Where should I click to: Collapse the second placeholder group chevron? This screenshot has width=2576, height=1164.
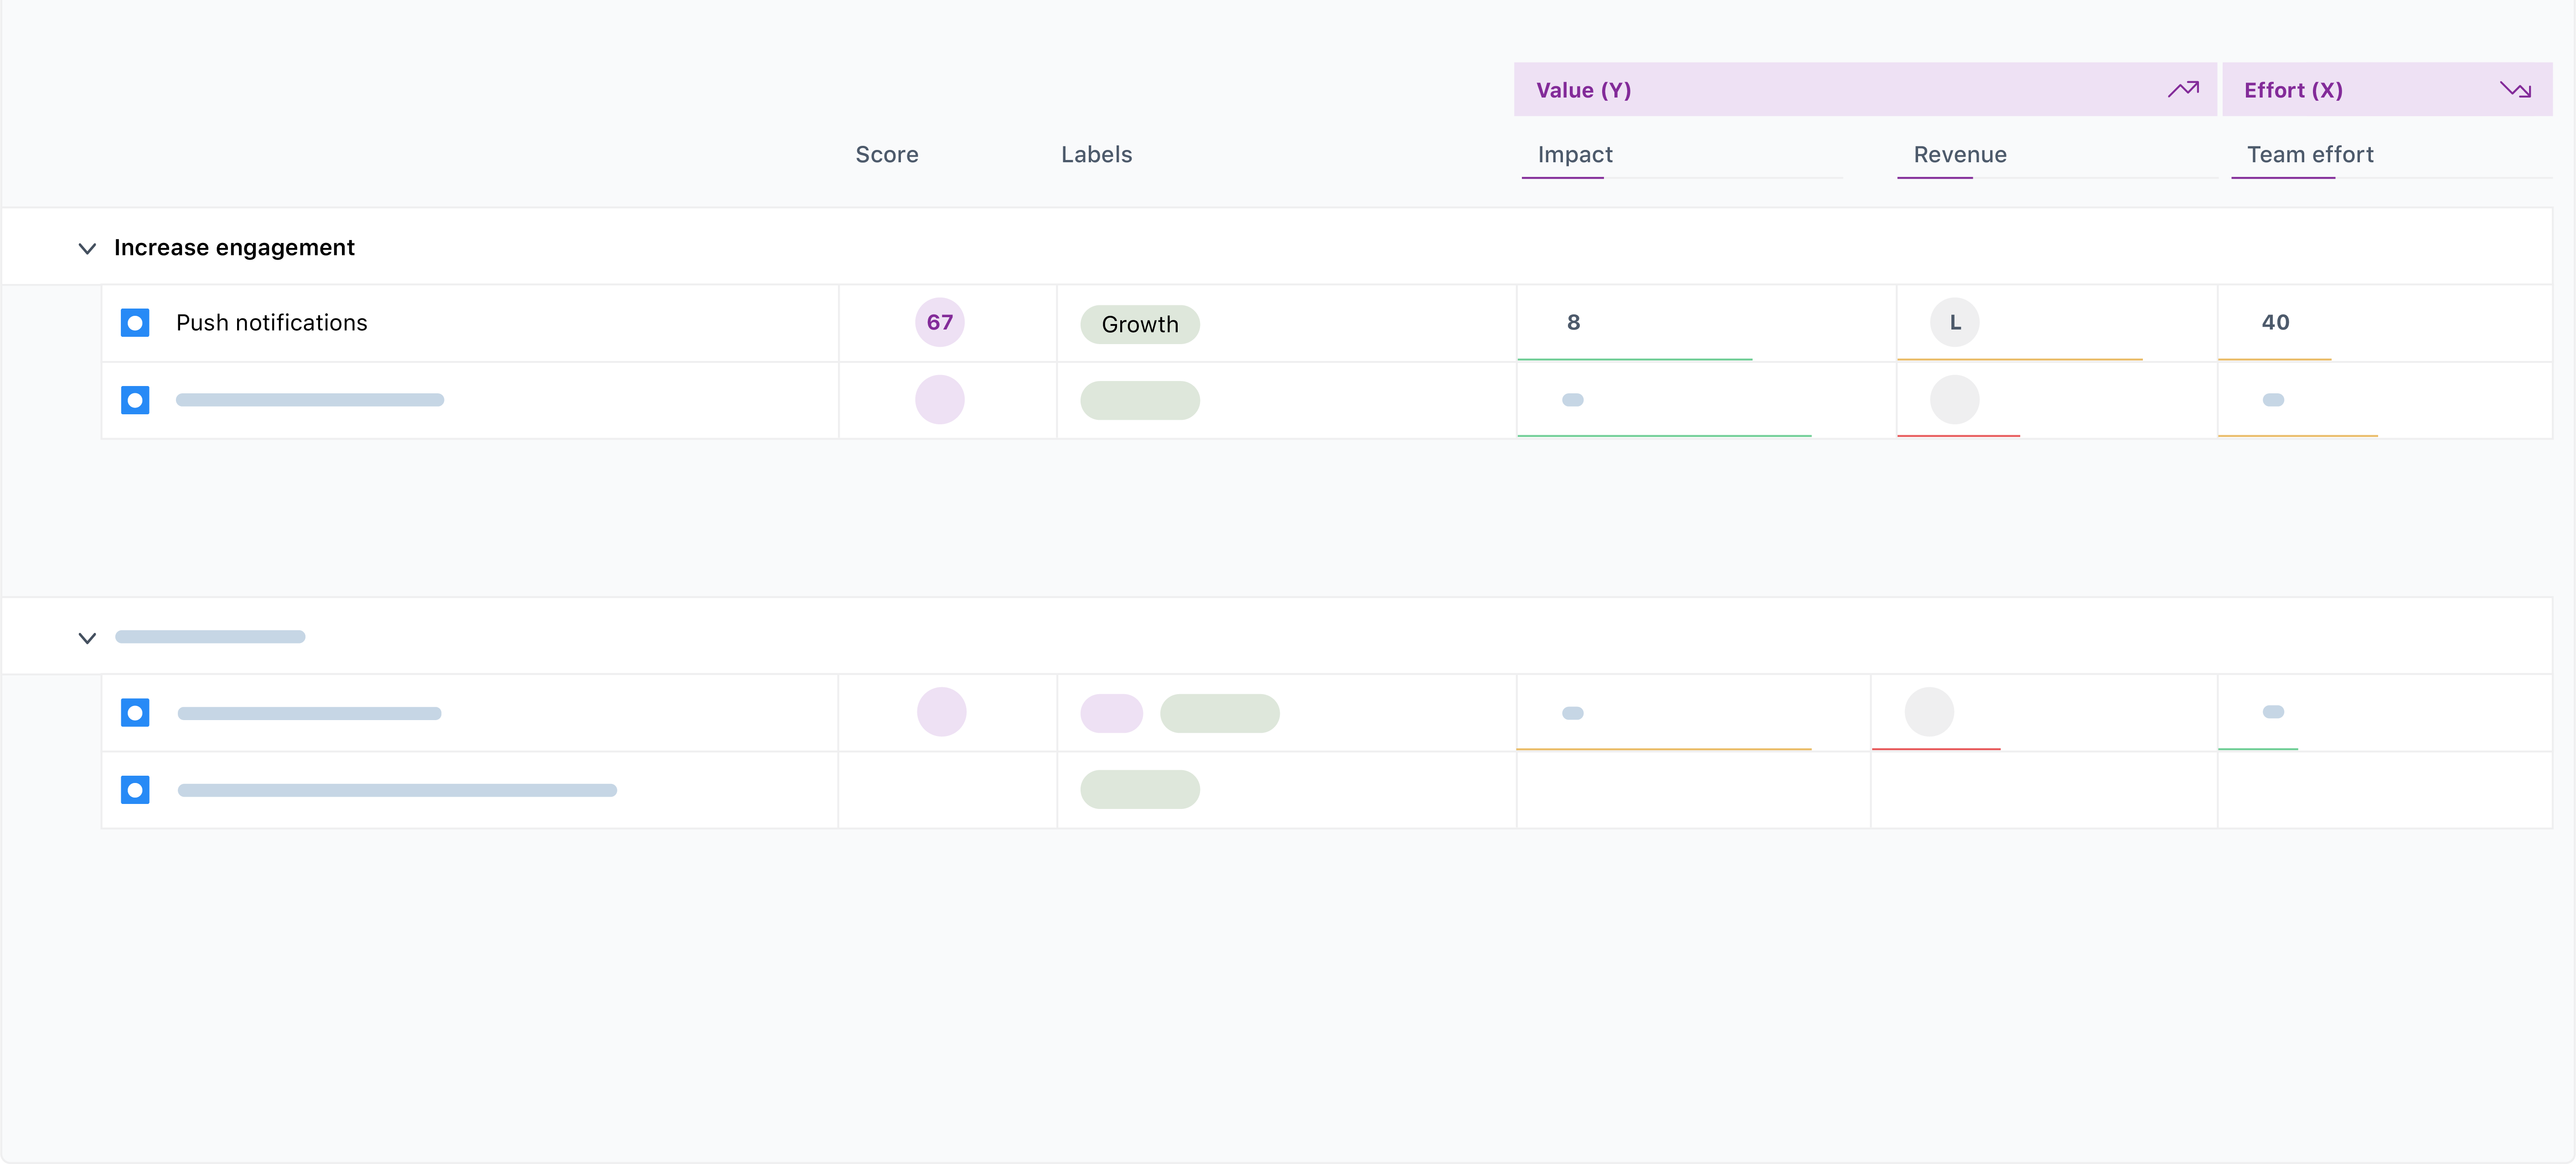[x=87, y=638]
